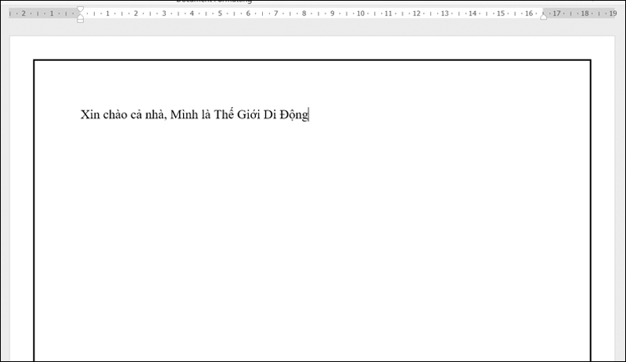Place cursor on the word "Động"
Screen dimensions: 626x362
click(x=294, y=115)
